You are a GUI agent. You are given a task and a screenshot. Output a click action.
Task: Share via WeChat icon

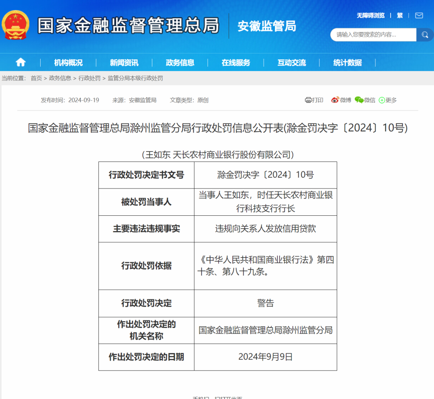(359, 100)
